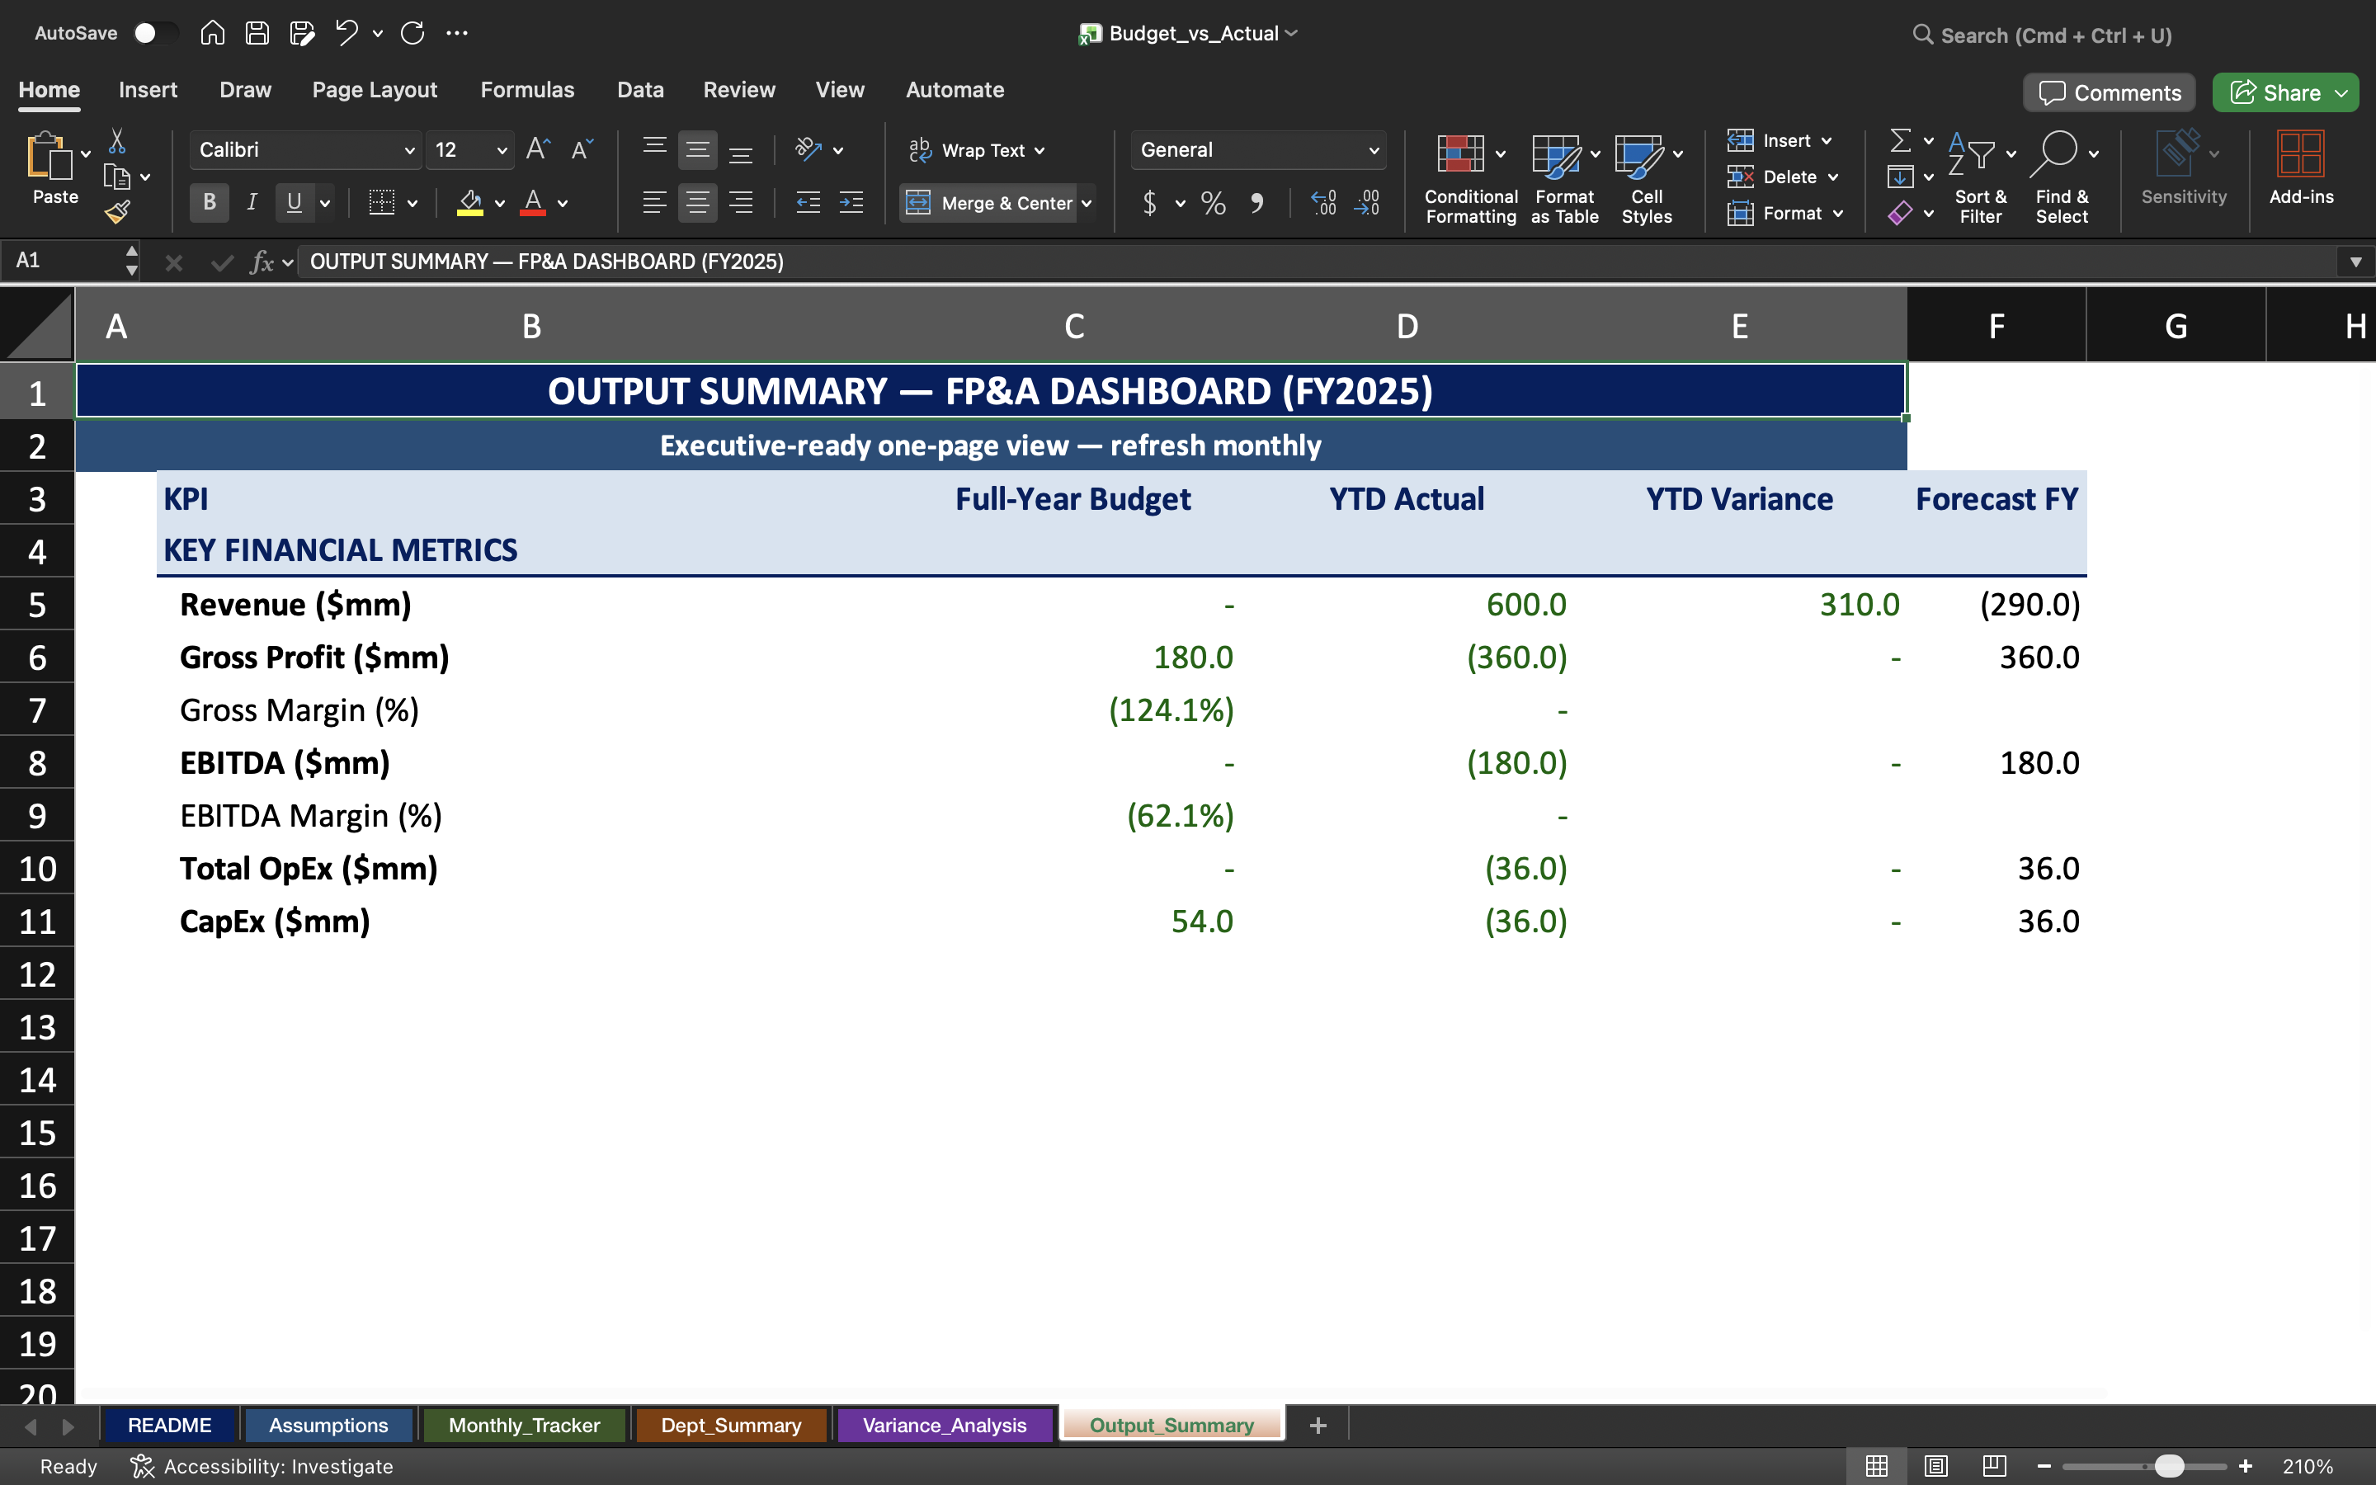Toggle Underline formatting

pos(294,203)
